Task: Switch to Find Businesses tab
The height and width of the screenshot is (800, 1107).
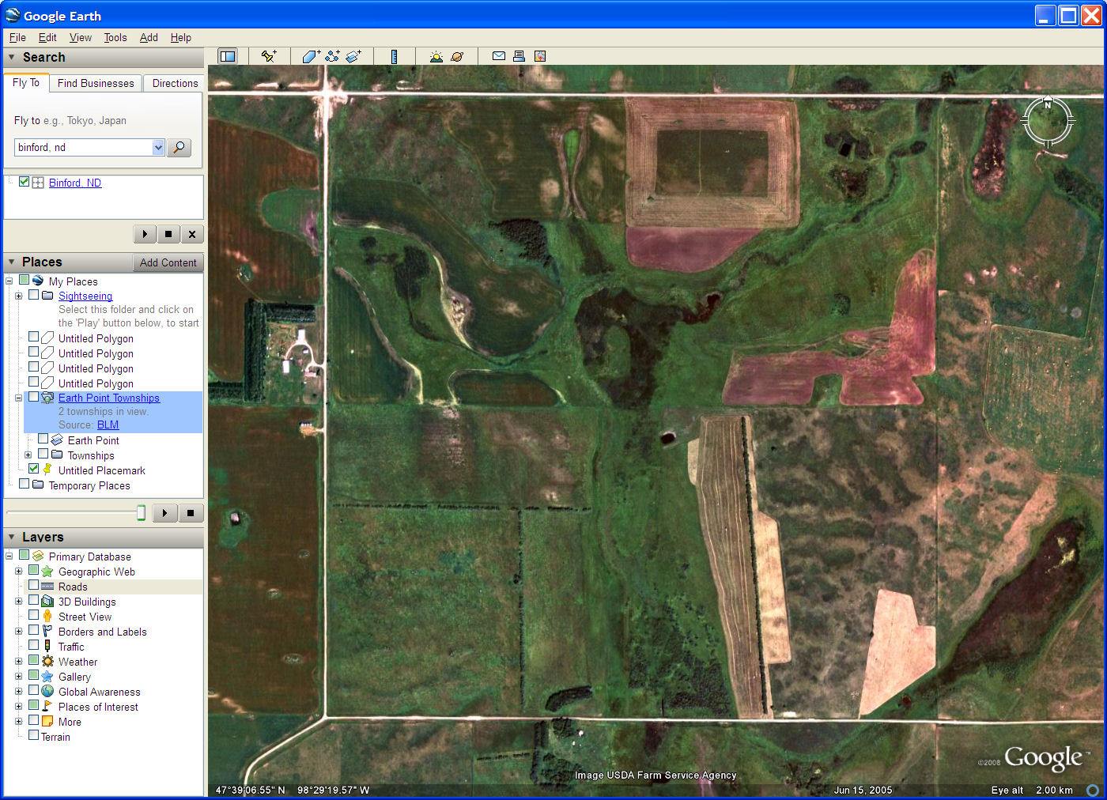Action: 96,83
